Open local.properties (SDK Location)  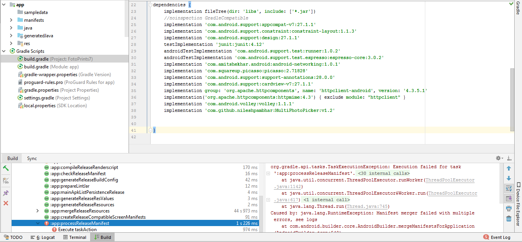coord(52,106)
